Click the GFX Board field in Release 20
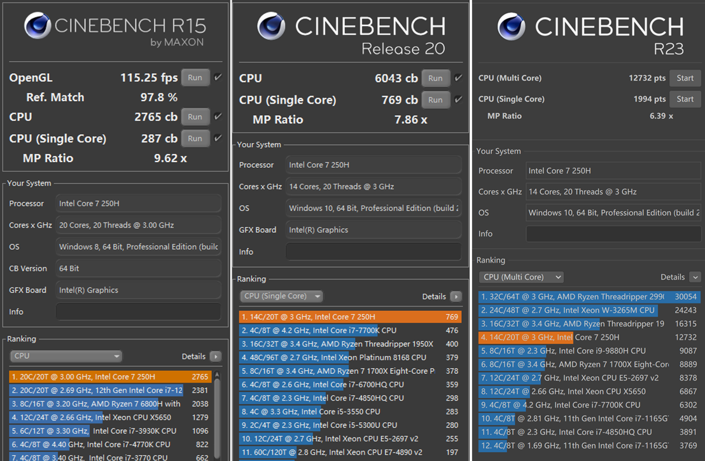The width and height of the screenshot is (705, 461). [x=373, y=230]
